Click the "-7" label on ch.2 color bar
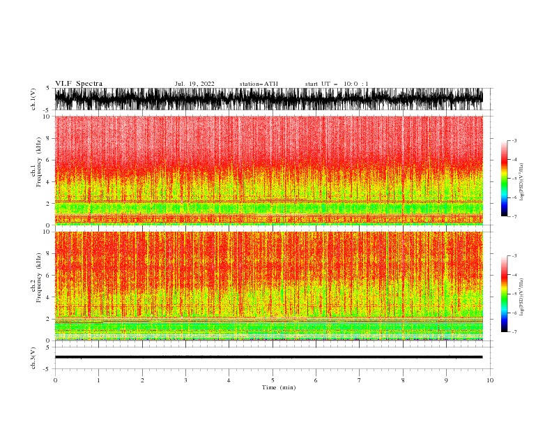 [514, 331]
